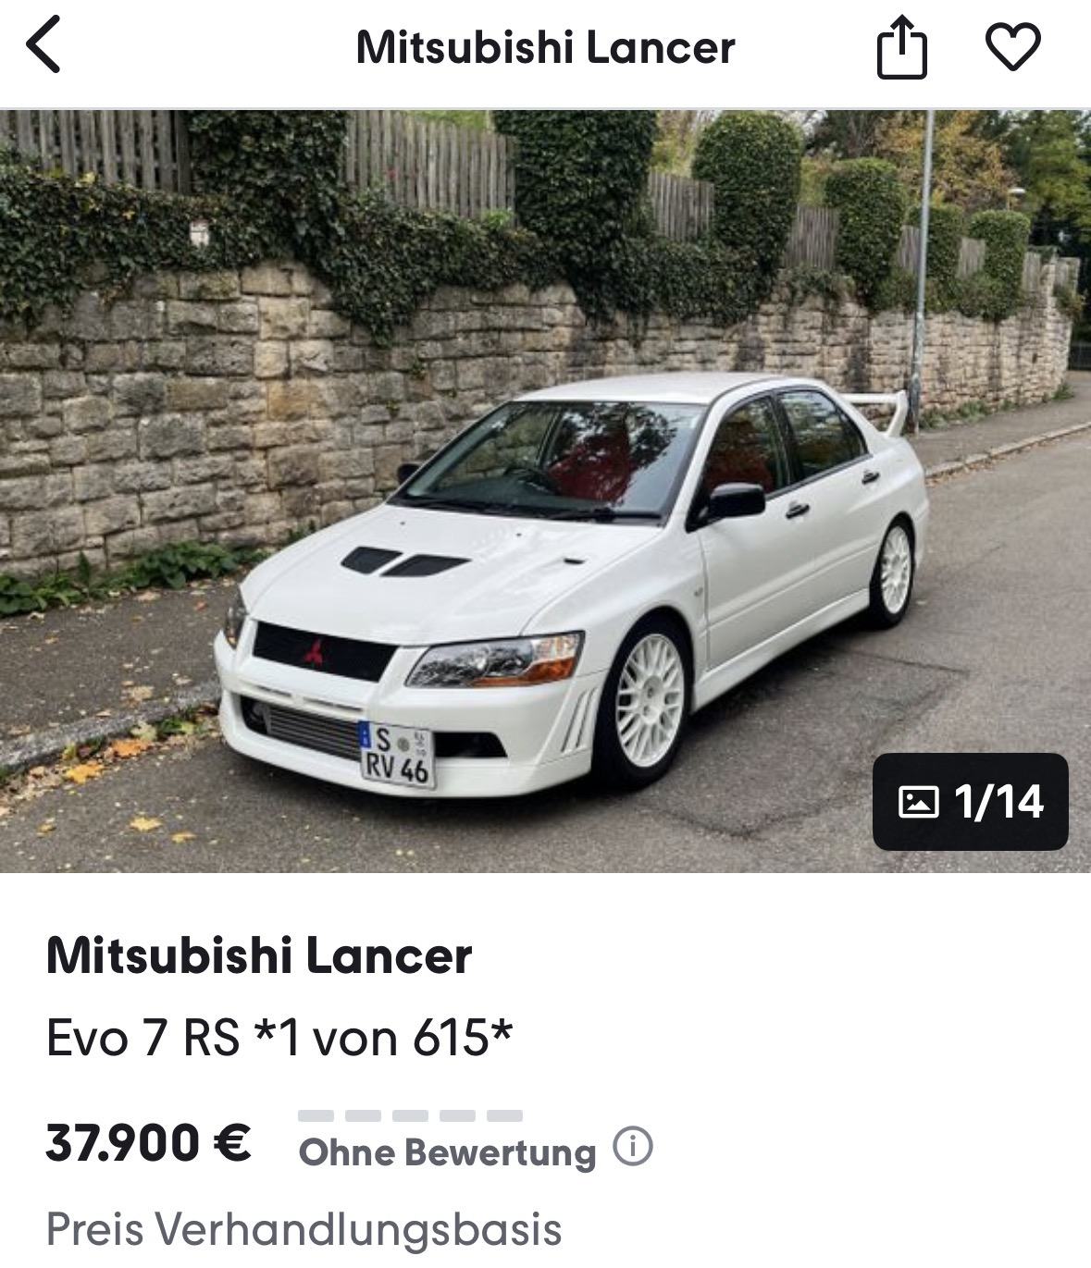1091x1268 pixels.
Task: Click the last segment of the rating bar
Action: [x=504, y=1115]
